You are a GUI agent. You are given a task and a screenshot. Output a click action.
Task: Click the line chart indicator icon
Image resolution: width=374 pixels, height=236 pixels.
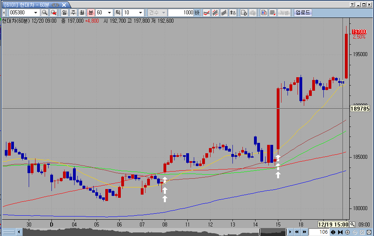pyautogui.click(x=207, y=12)
